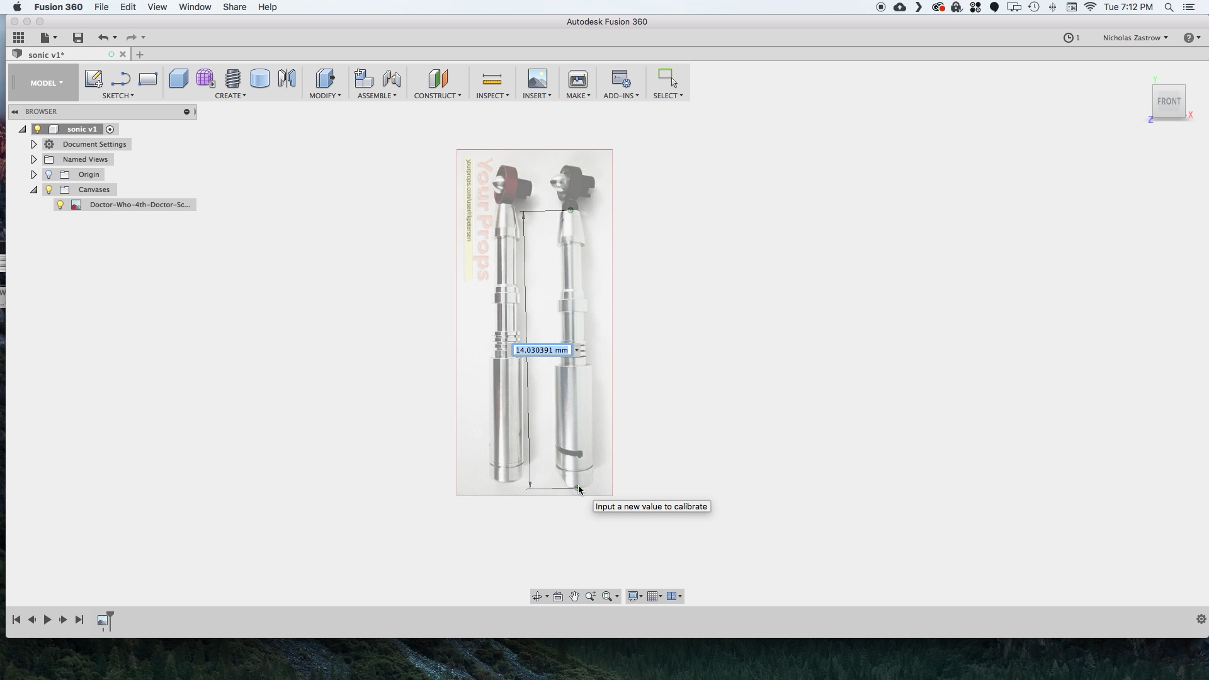1209x680 pixels.
Task: Select the Press Pull modify icon
Action: click(x=325, y=79)
